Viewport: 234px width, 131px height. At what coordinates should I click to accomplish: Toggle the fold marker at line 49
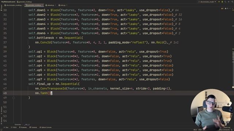[x=14, y=98]
